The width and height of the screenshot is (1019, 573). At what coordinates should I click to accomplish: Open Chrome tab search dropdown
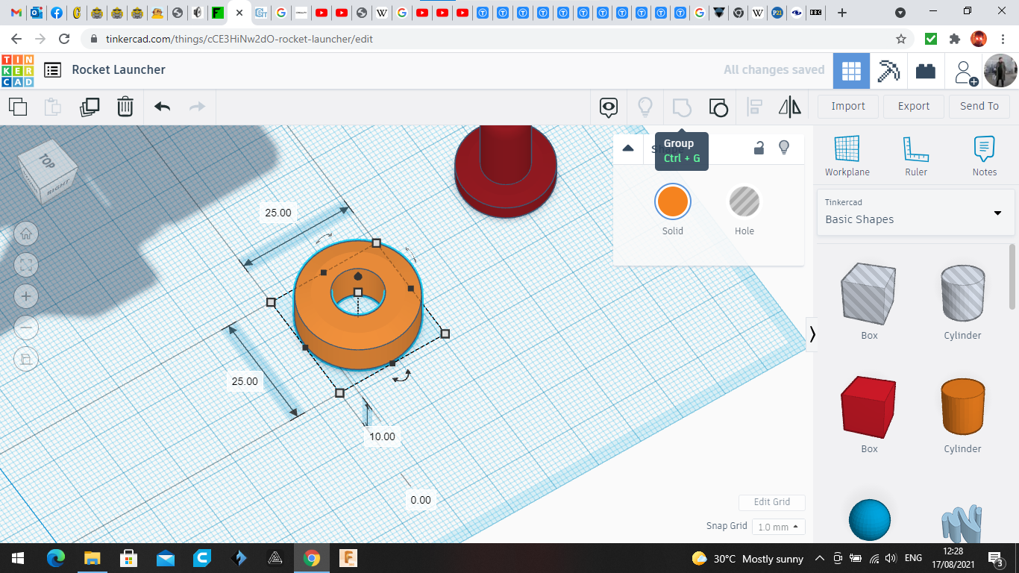click(900, 13)
